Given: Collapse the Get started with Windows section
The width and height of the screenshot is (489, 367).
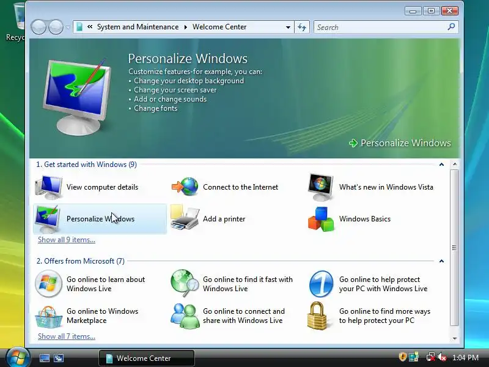Looking at the screenshot, I should 441,165.
